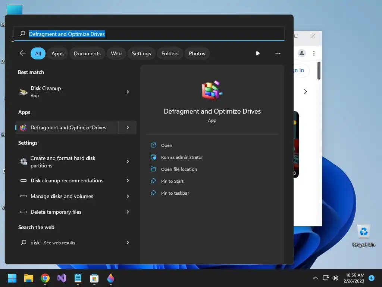Viewport: 382px width, 287px height.
Task: Click the large Defragment app icon in preview
Action: point(212,90)
